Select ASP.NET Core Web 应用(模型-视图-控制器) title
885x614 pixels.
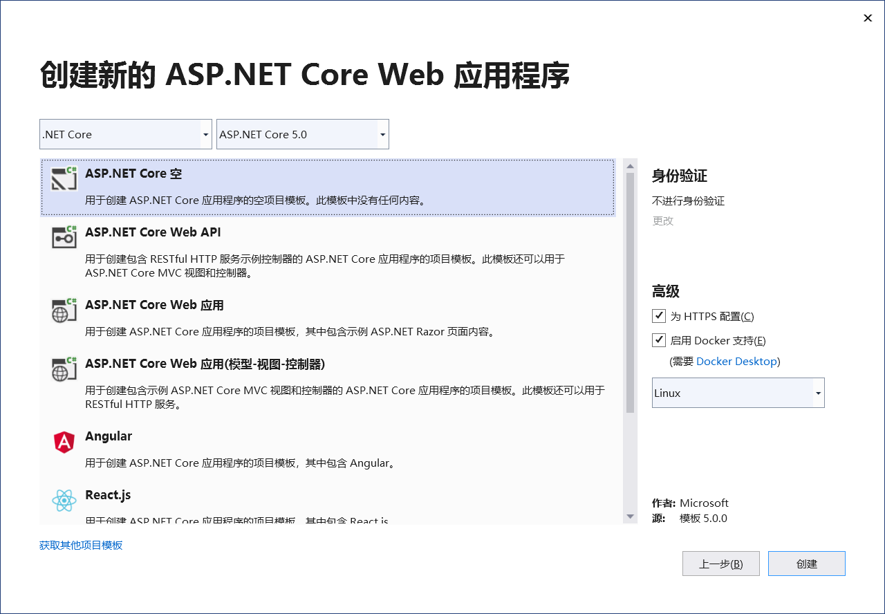click(x=205, y=364)
